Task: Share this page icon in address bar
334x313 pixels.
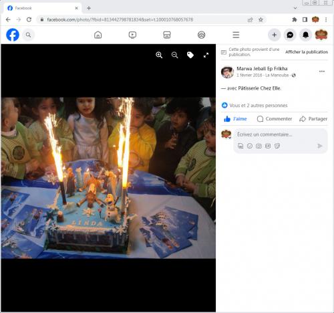Action: [x=250, y=19]
